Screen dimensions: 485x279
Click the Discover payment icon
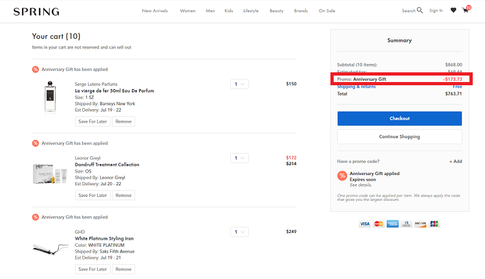[x=420, y=223]
